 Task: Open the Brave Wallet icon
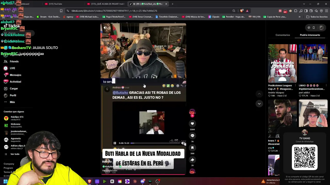click(311, 11)
